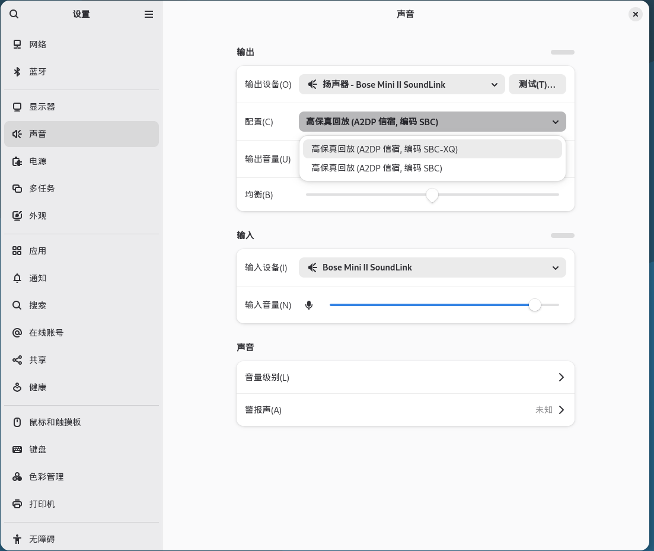Open the 音量级别(L) row
This screenshot has height=551, width=654.
click(x=406, y=377)
